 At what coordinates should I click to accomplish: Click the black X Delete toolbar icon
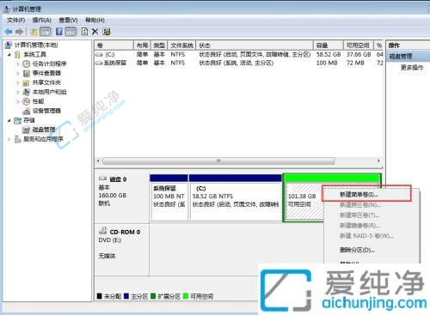tap(95, 32)
